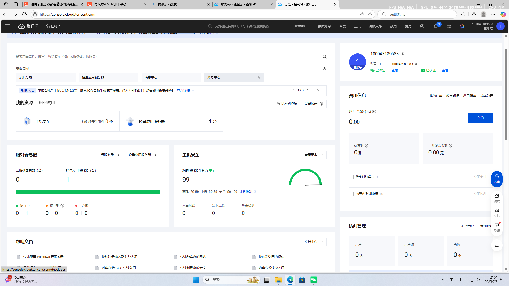
Task: Click the page vertical scrollbar
Action: (x=506, y=95)
